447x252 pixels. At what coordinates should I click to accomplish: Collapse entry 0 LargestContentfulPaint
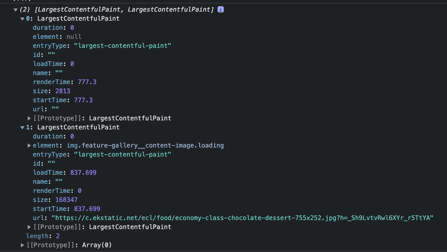point(22,19)
